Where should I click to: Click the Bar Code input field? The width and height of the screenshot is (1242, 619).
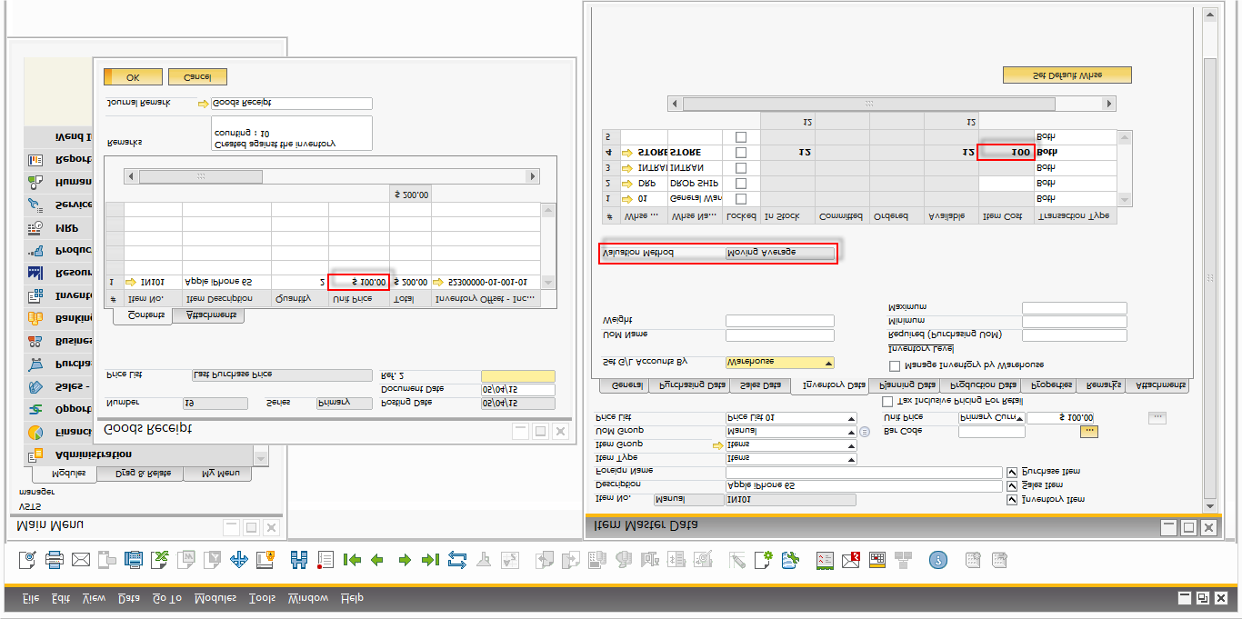click(991, 431)
